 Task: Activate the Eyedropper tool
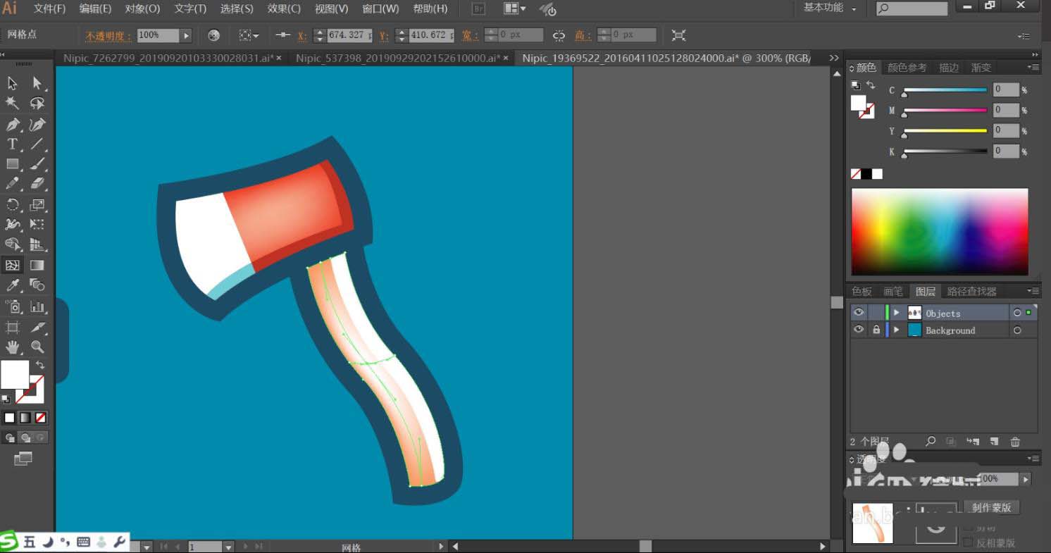(13, 285)
